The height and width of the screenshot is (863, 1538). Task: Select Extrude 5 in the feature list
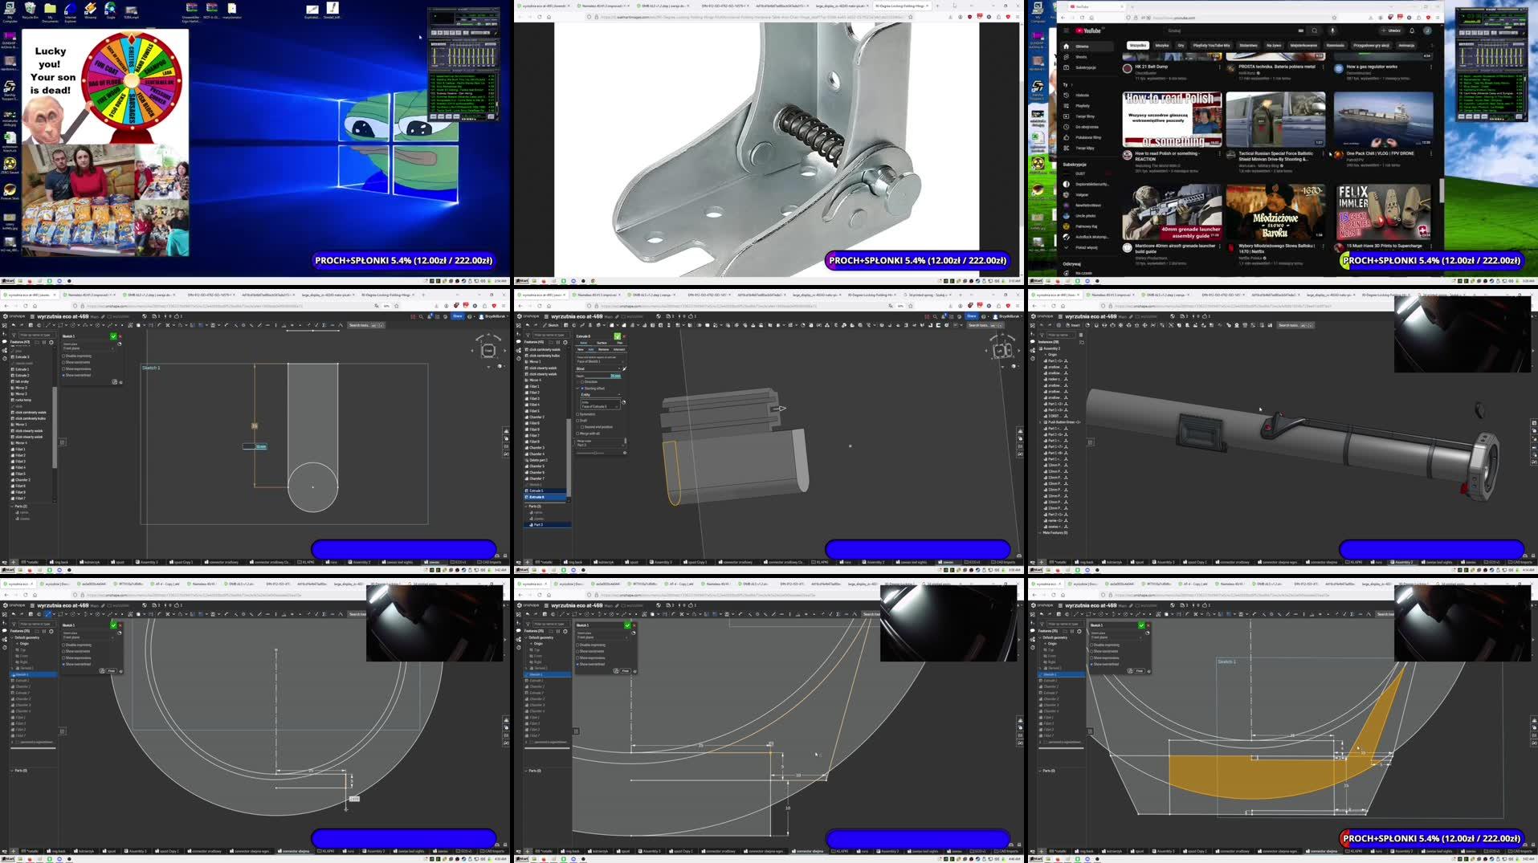coord(546,491)
